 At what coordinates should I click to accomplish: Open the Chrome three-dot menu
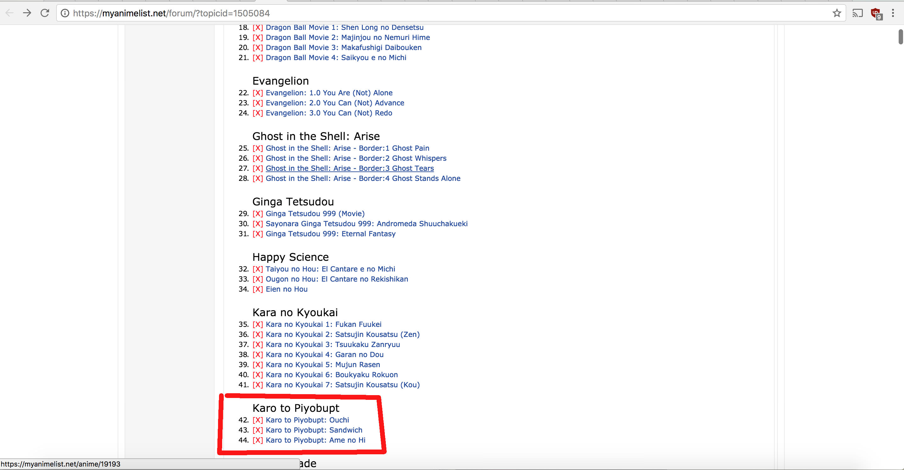click(893, 13)
